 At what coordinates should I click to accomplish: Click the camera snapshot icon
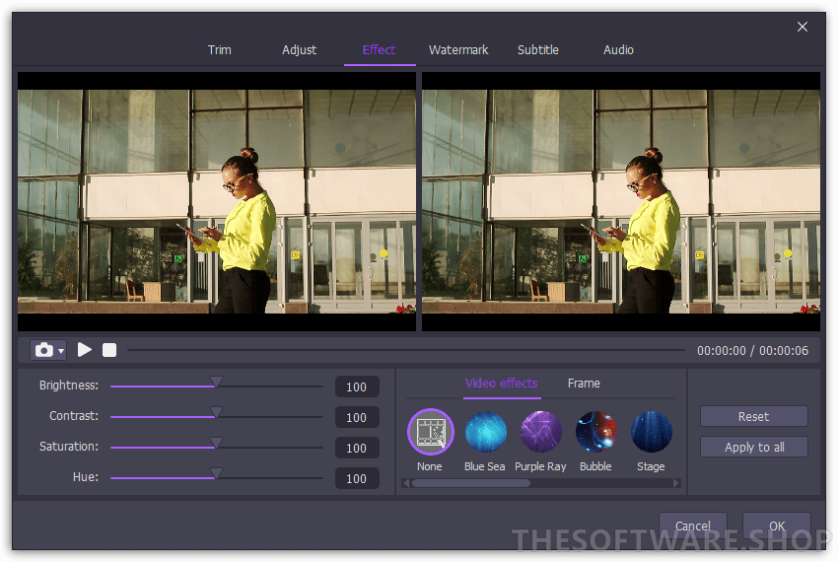pyautogui.click(x=43, y=350)
